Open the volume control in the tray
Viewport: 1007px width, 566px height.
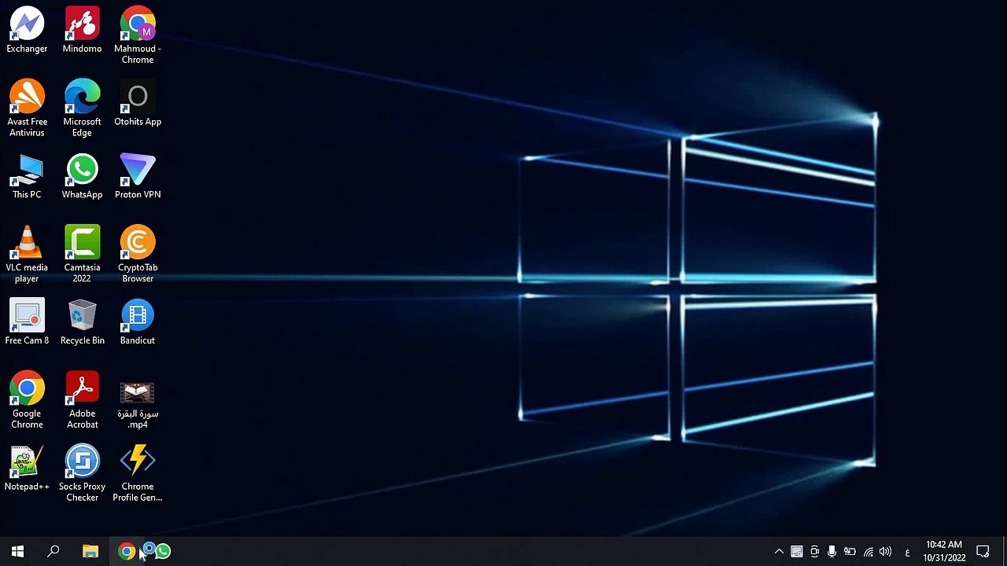[886, 552]
